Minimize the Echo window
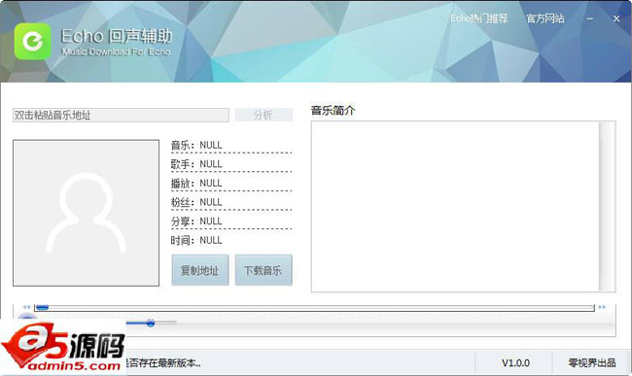Image resolution: width=632 pixels, height=376 pixels. (589, 18)
